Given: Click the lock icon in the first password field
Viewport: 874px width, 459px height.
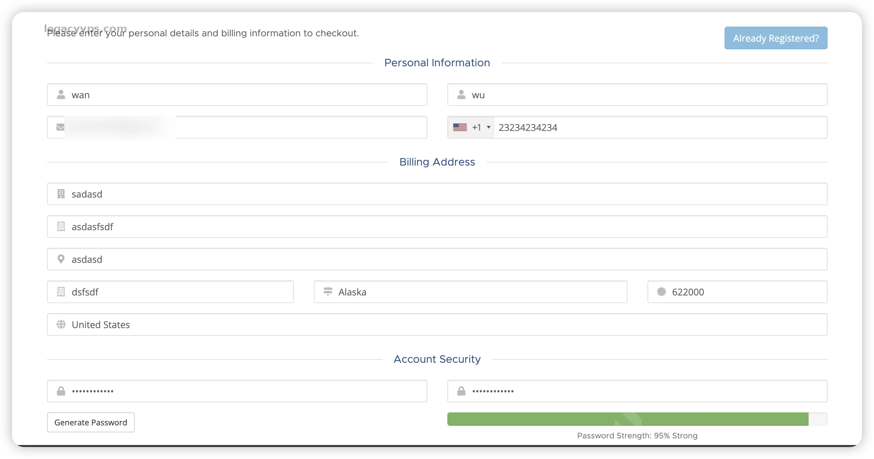Looking at the screenshot, I should pos(61,391).
